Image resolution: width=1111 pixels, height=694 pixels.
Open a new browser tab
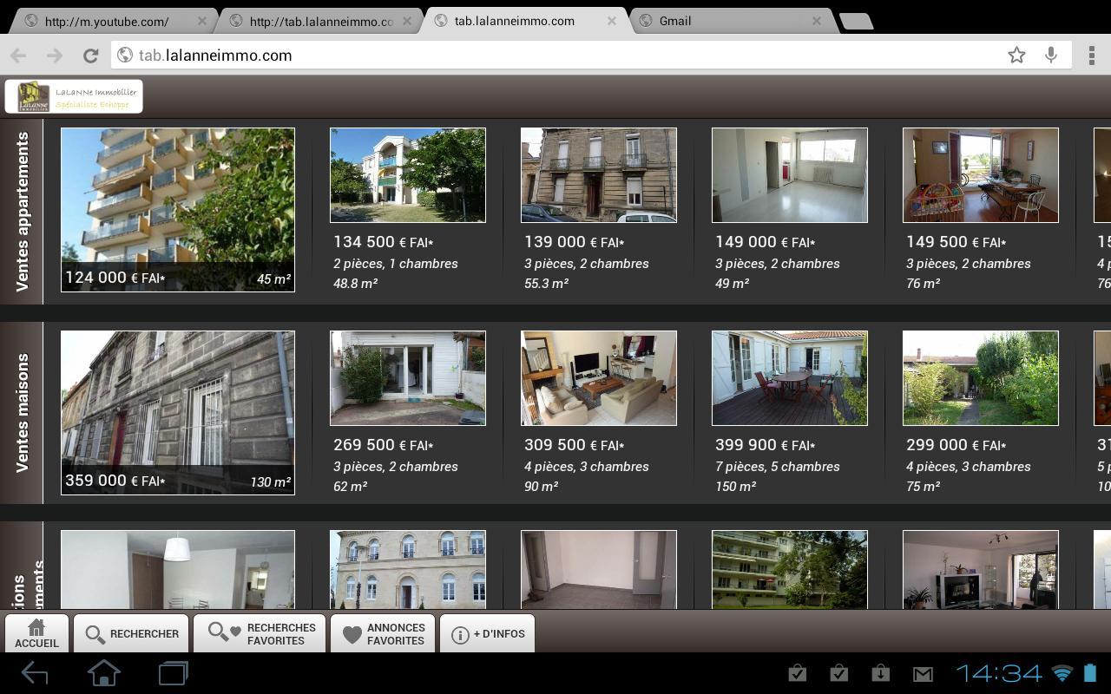tap(857, 22)
